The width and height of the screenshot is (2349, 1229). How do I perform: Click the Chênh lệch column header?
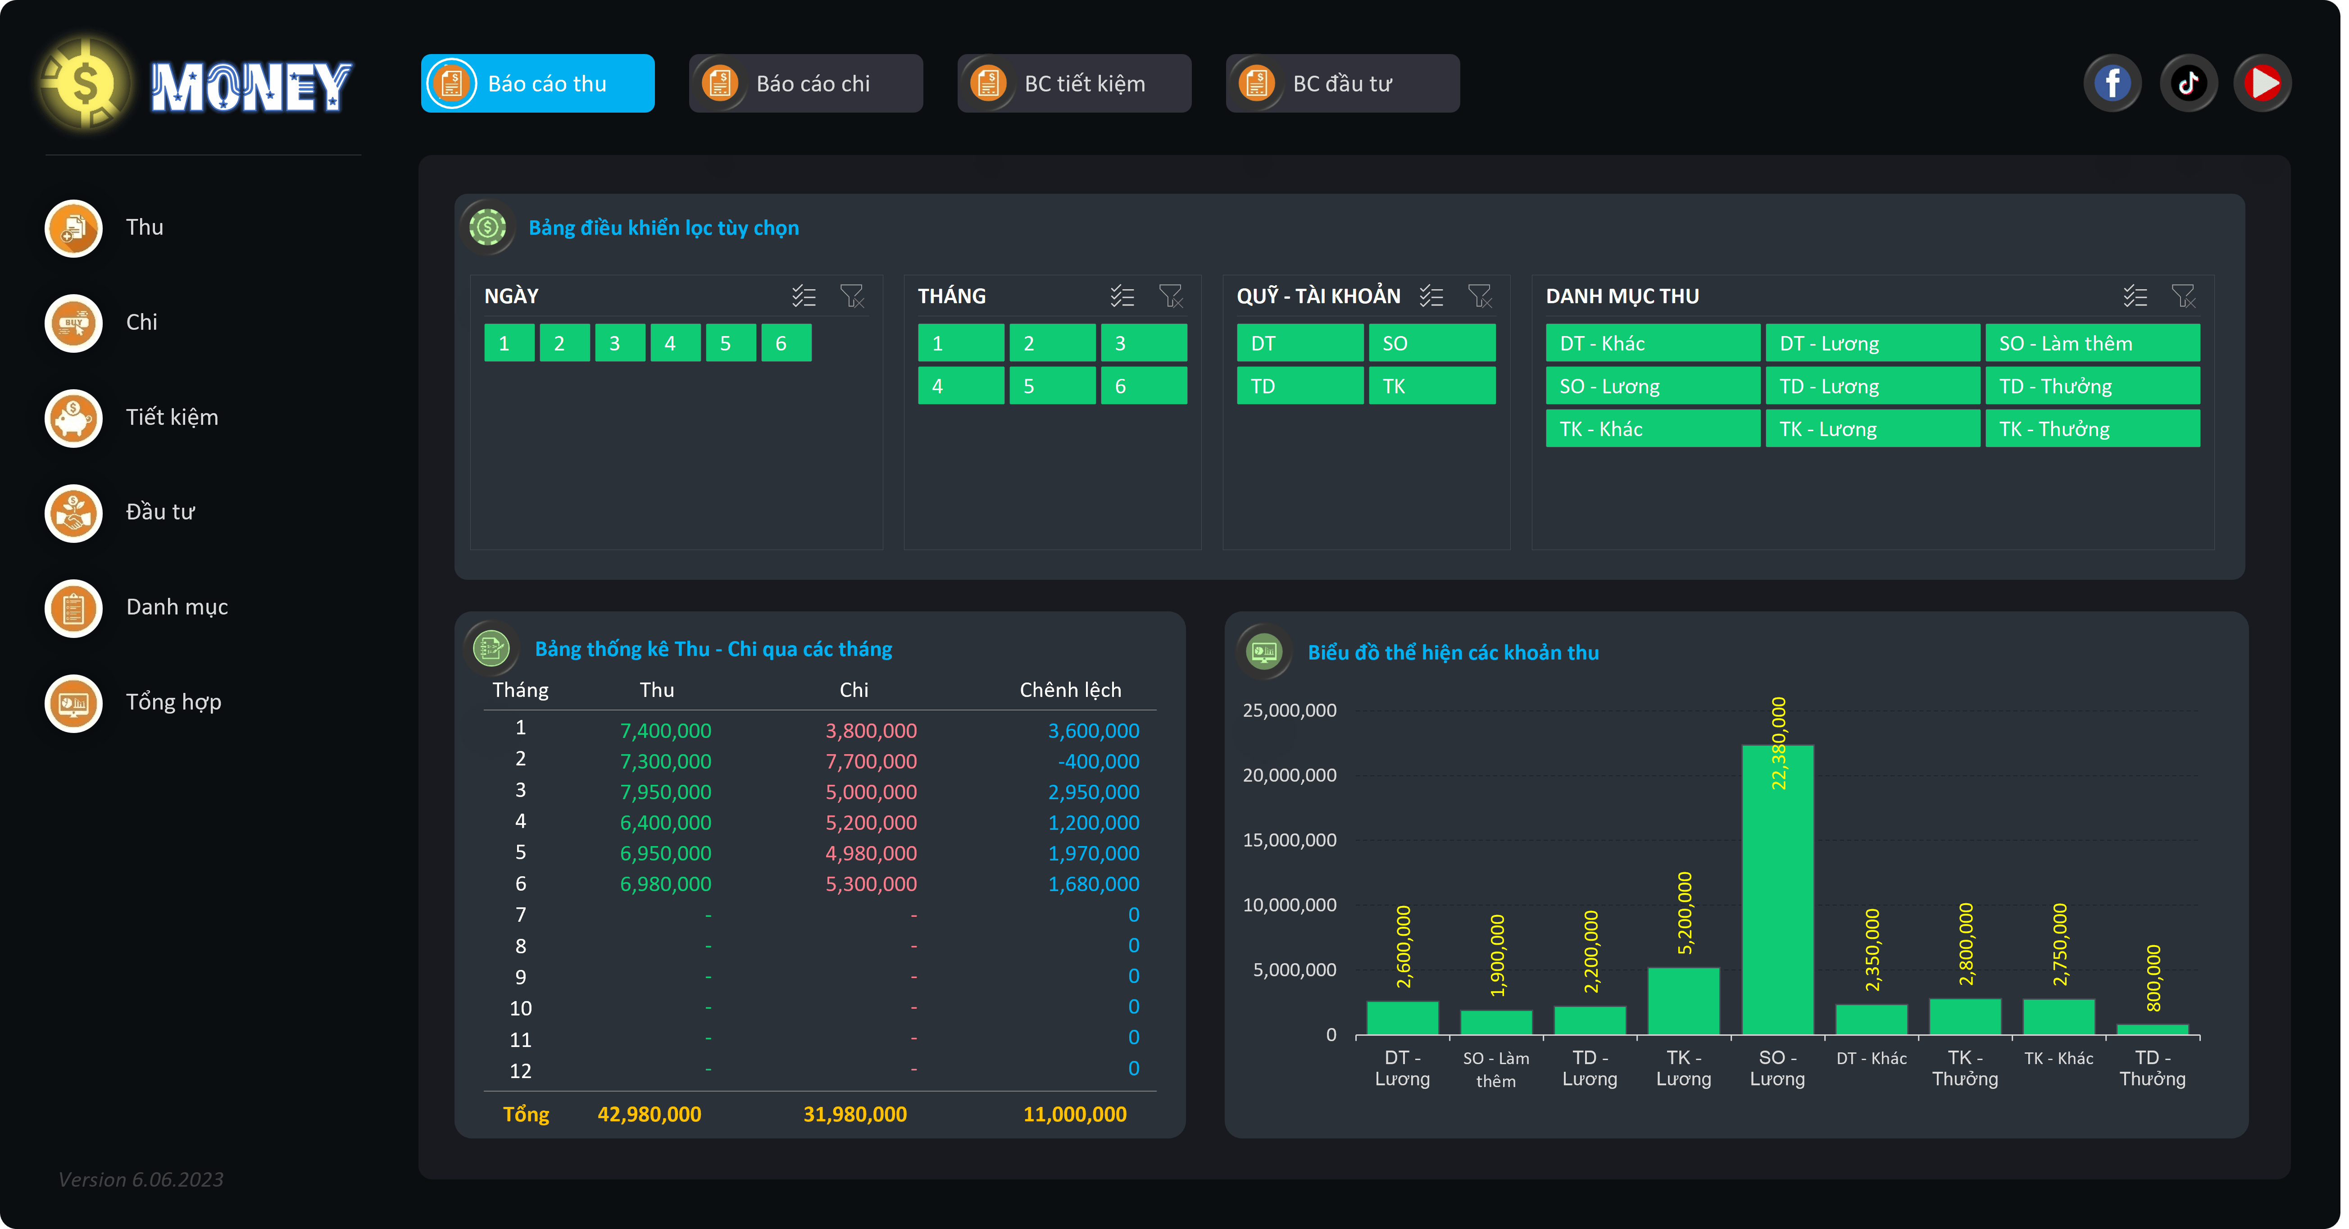[1070, 690]
